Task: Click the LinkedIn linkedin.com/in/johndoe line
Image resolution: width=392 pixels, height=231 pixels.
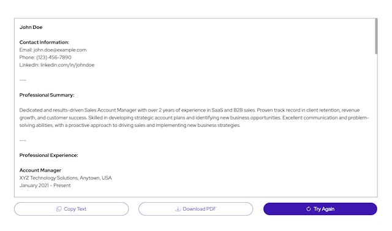Action: point(57,65)
